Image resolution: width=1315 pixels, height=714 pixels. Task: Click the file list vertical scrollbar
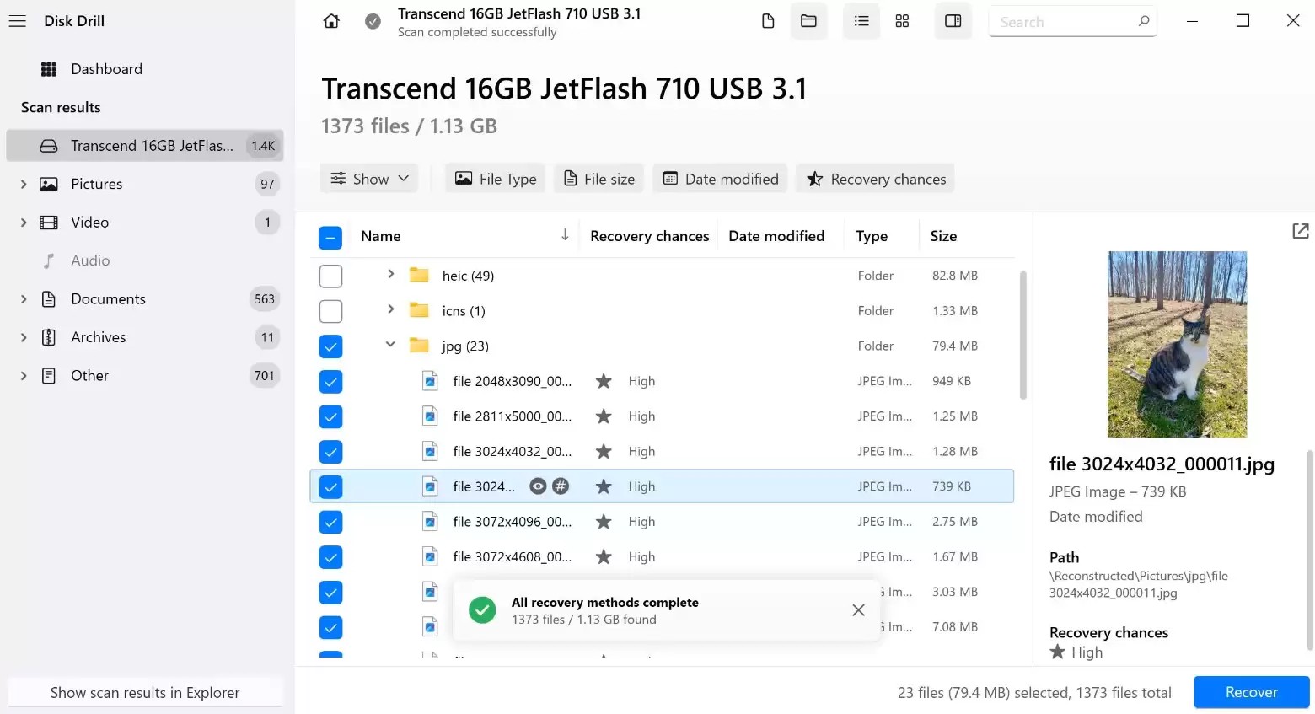tap(1022, 335)
